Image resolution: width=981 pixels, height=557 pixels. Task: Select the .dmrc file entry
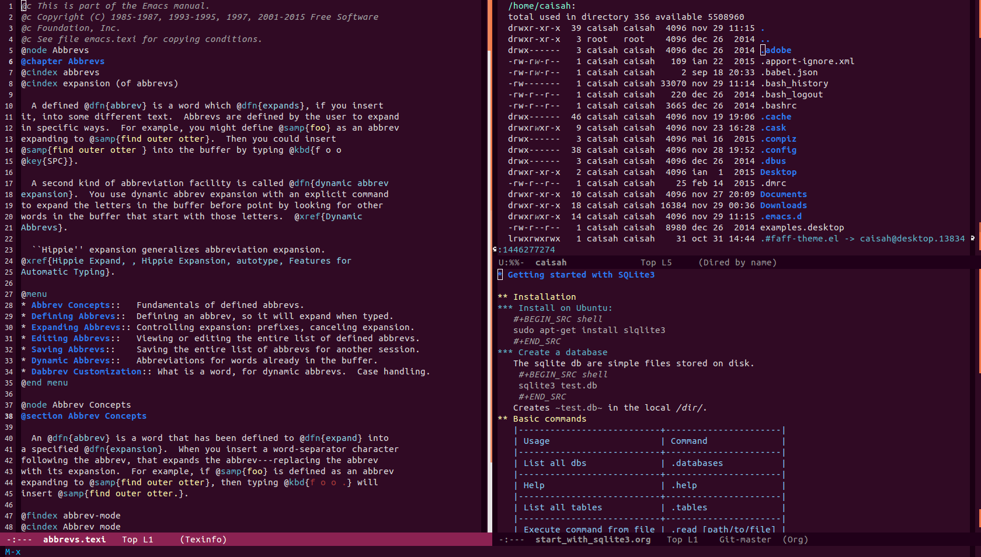[x=773, y=183]
